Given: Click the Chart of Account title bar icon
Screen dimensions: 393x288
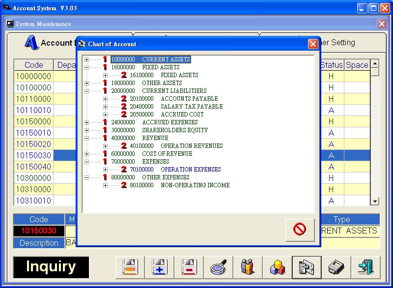Looking at the screenshot, I should click(82, 44).
